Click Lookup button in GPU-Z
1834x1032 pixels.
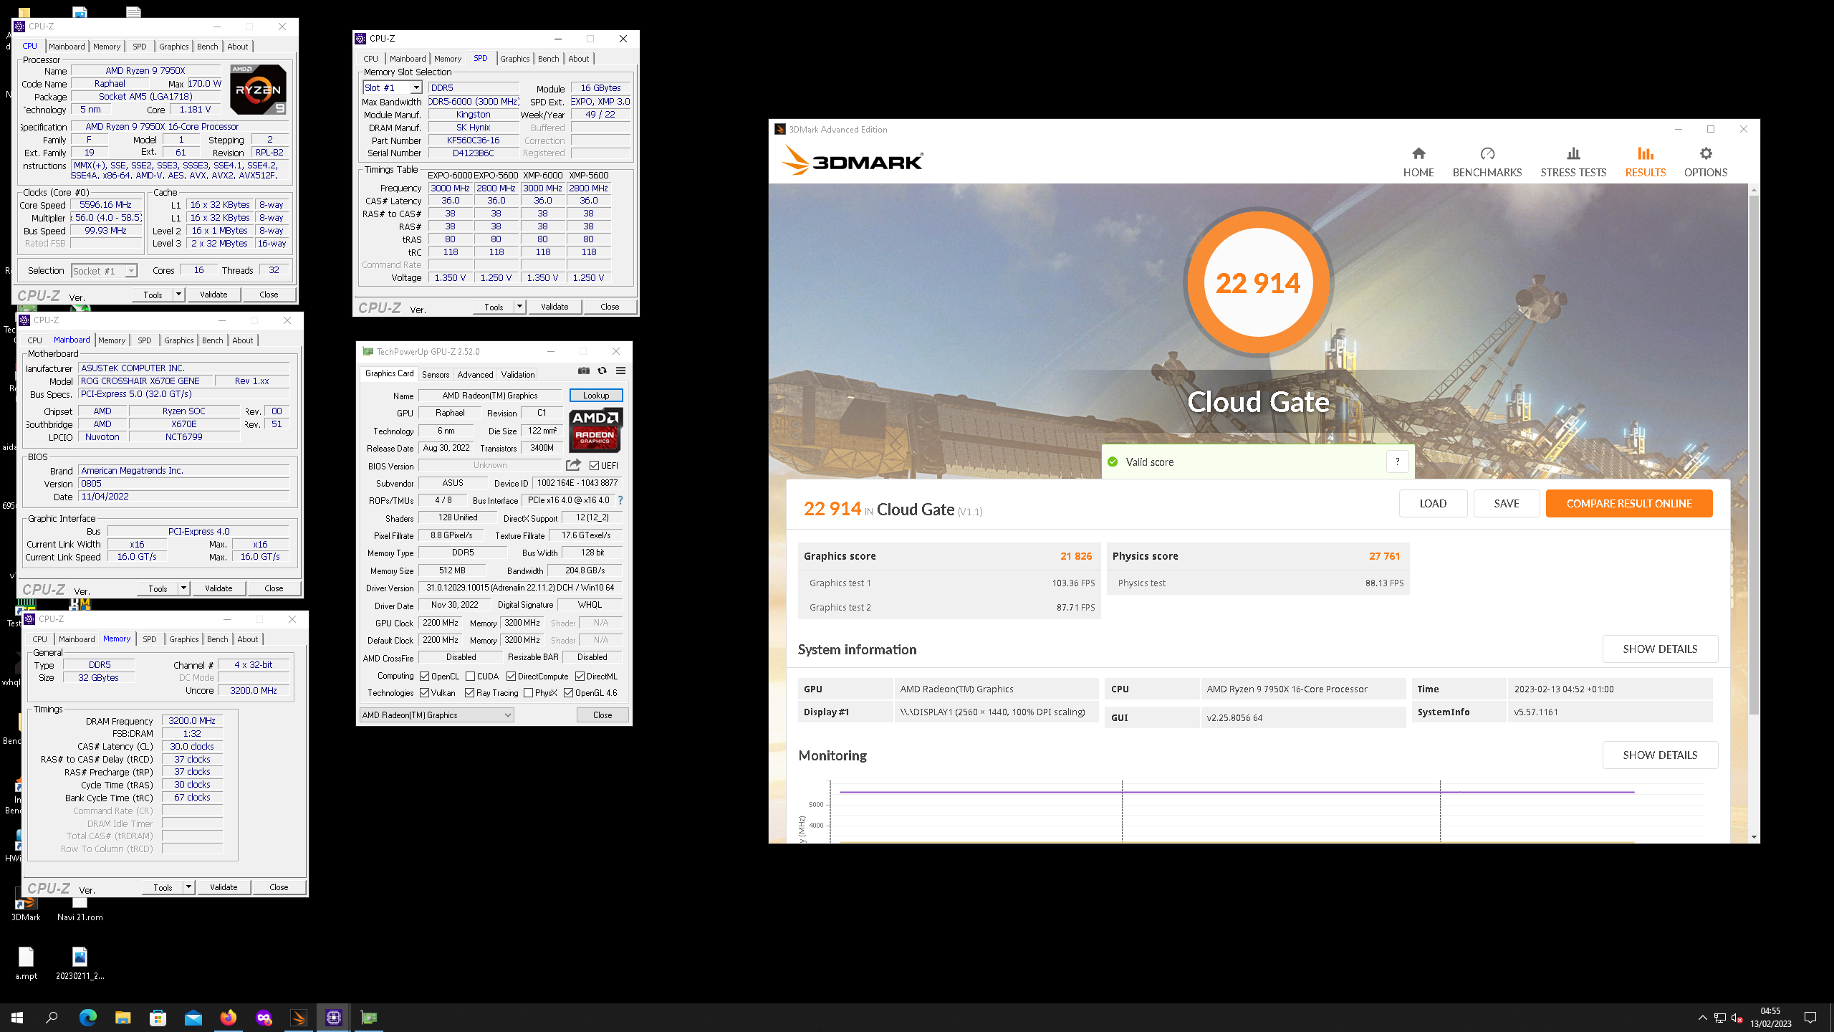pyautogui.click(x=595, y=396)
